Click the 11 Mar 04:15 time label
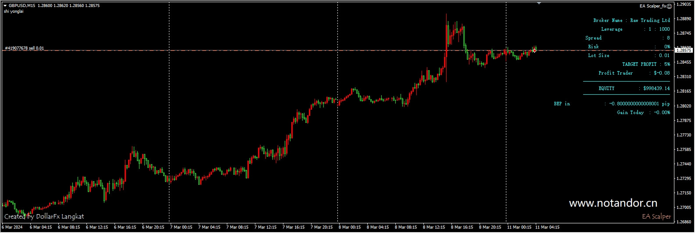Viewport: 695px width, 233px height. (547, 227)
